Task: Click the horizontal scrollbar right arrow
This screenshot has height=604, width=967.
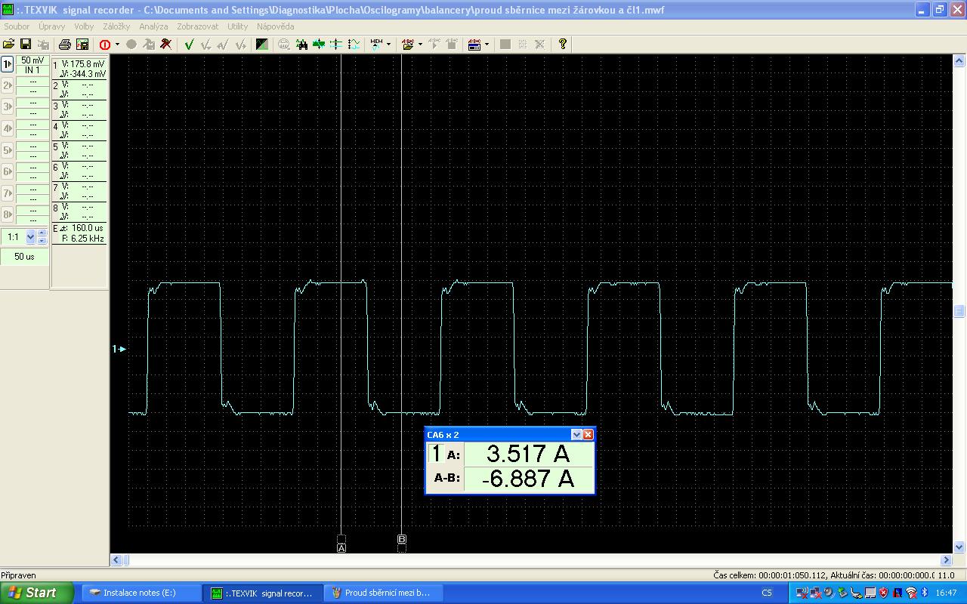Action: [x=947, y=560]
